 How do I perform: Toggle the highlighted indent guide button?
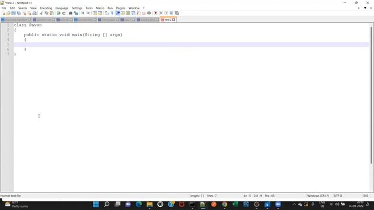pyautogui.click(x=117, y=13)
